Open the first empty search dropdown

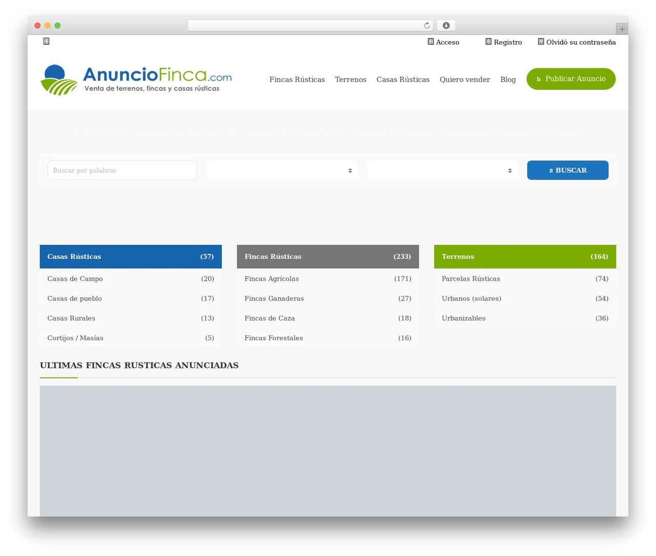(282, 170)
